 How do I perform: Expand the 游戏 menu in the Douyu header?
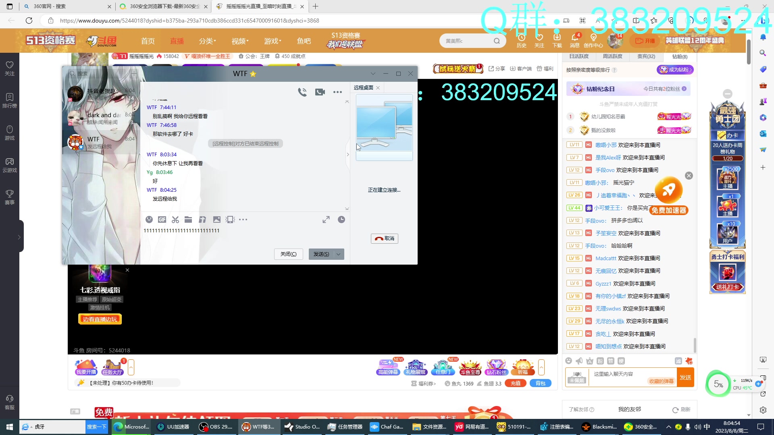tap(273, 41)
